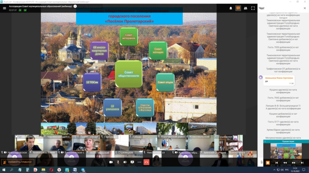
Task: Stop the presentation with the orange stop button
Action: click(x=268, y=163)
